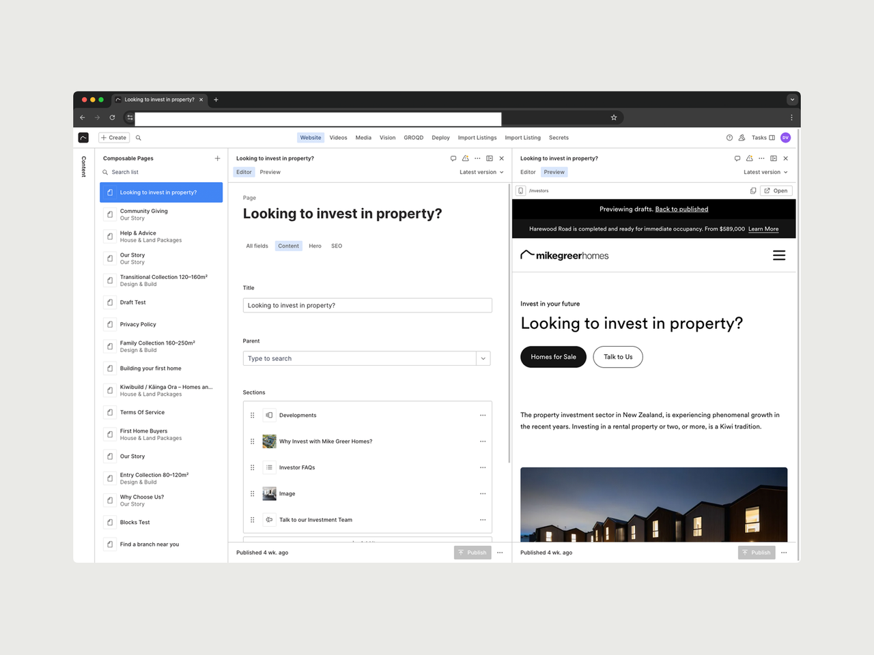Click the Back to published link
Image resolution: width=874 pixels, height=655 pixels.
coord(681,209)
